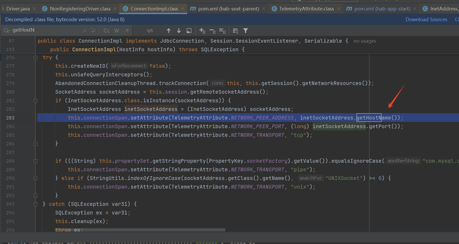The image size is (459, 244).
Task: Clear the getHostN search text
Action: [x=84, y=31]
